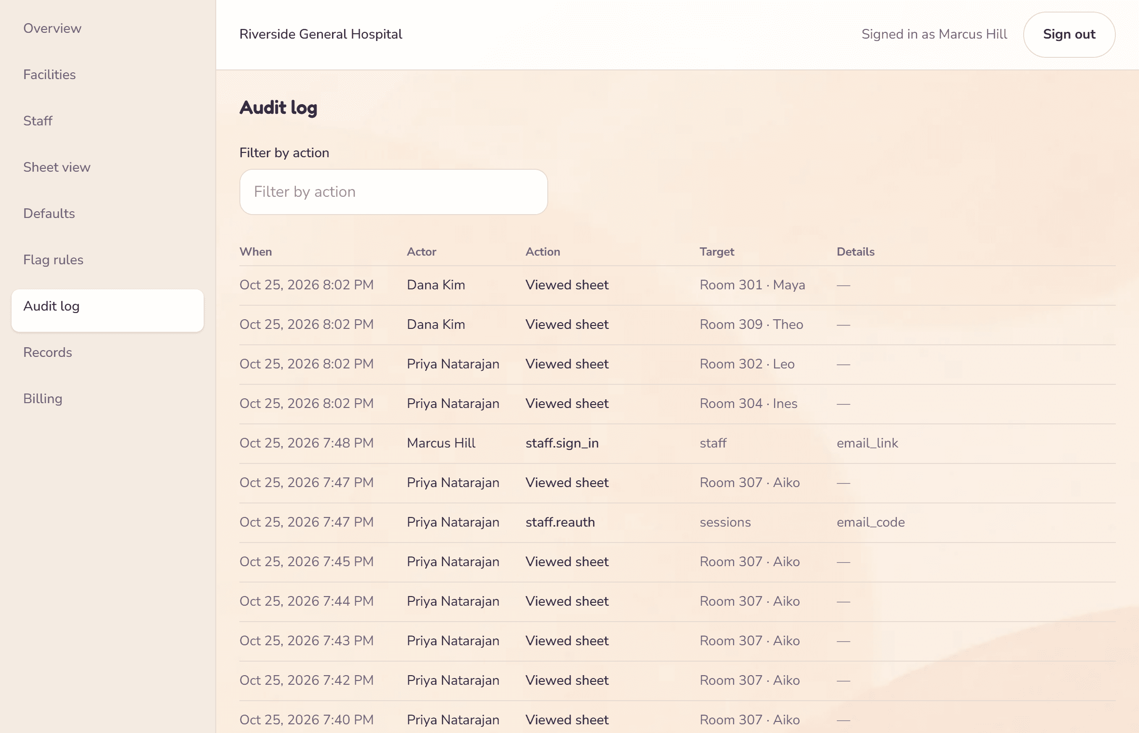Click 'Oct 25, 2026 7:45 PM' timestamp
The width and height of the screenshot is (1139, 733).
point(306,562)
